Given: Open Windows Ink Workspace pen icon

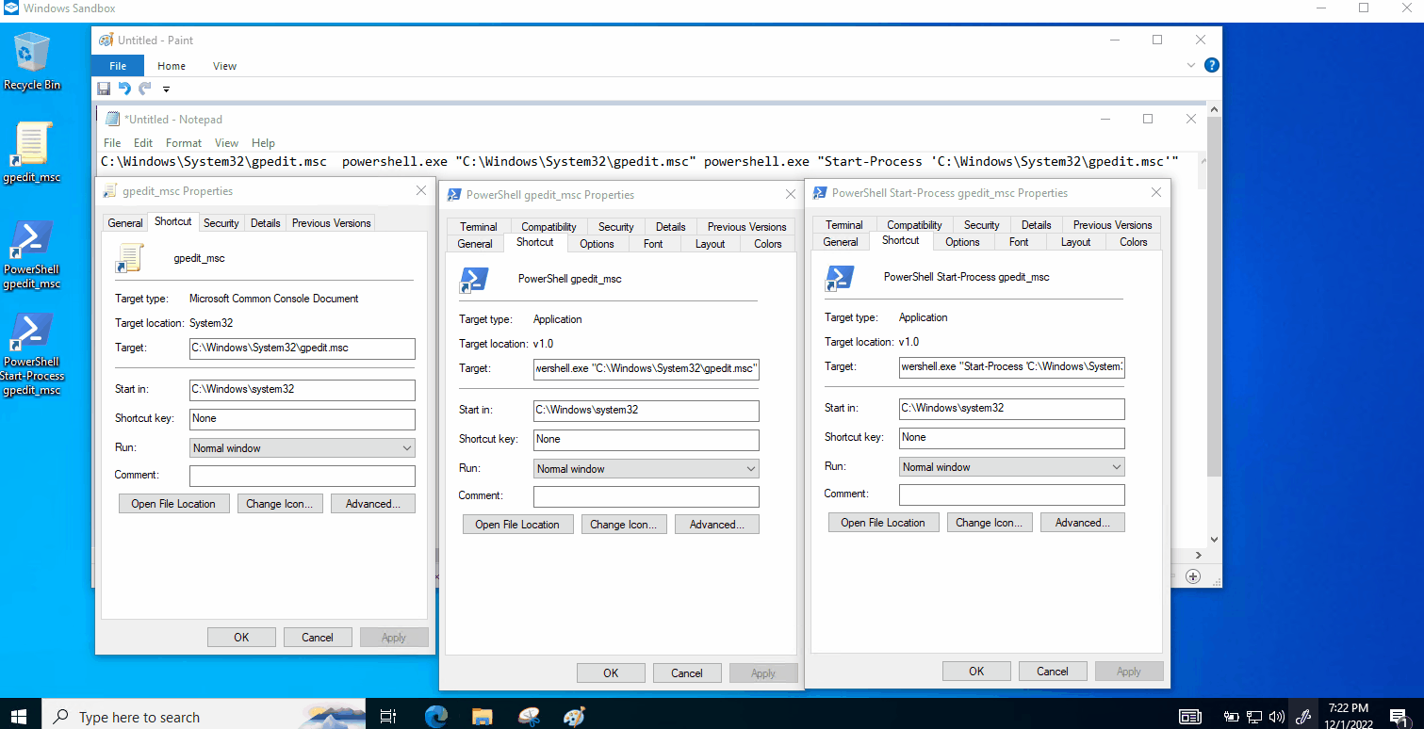Looking at the screenshot, I should click(x=1304, y=717).
